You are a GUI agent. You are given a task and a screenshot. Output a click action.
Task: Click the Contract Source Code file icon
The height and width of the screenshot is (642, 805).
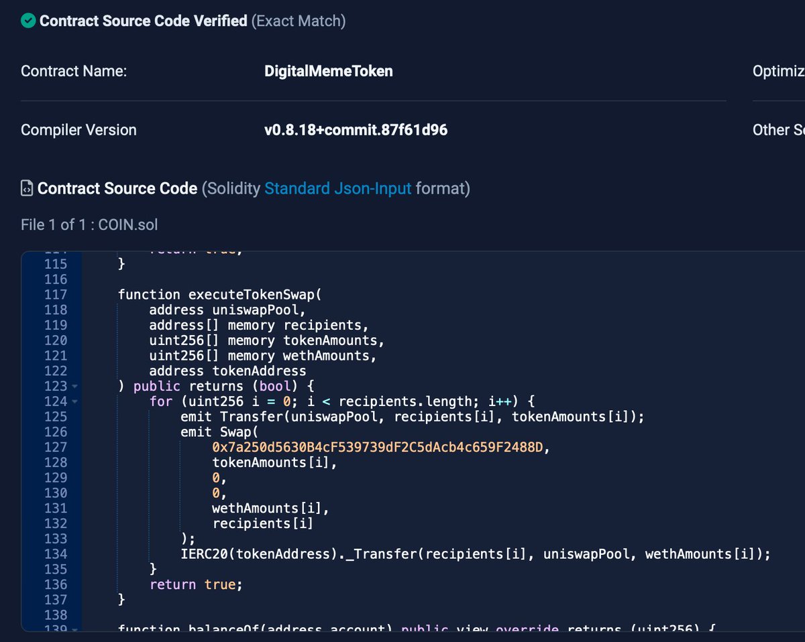[27, 189]
